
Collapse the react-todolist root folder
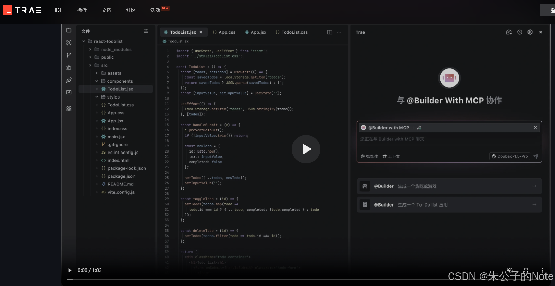84,41
